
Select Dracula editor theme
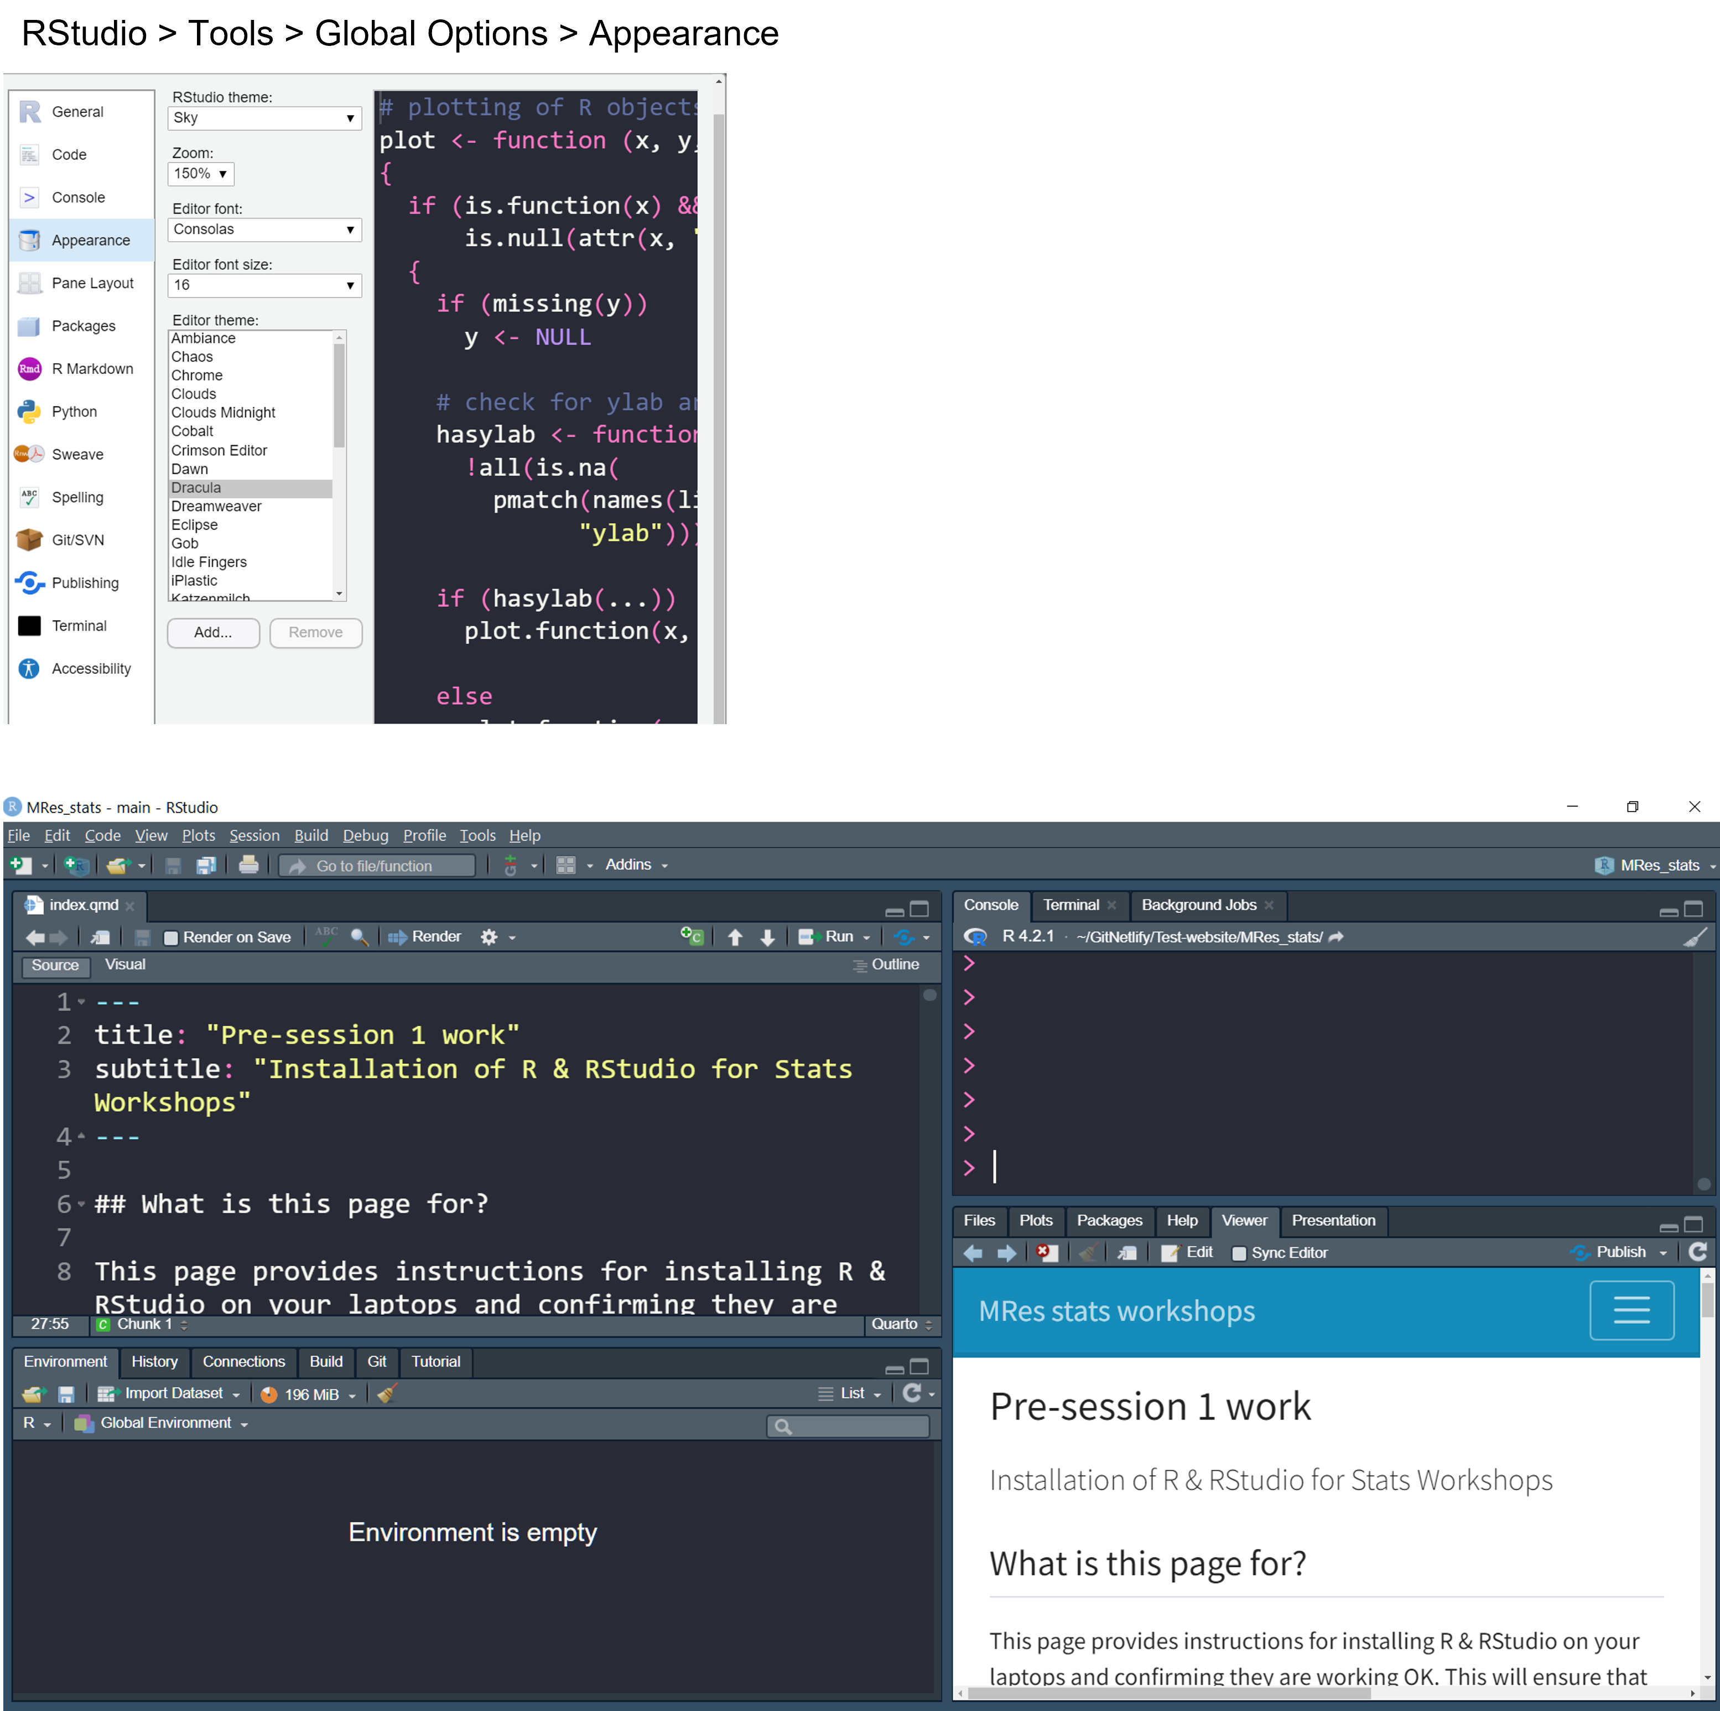click(250, 488)
